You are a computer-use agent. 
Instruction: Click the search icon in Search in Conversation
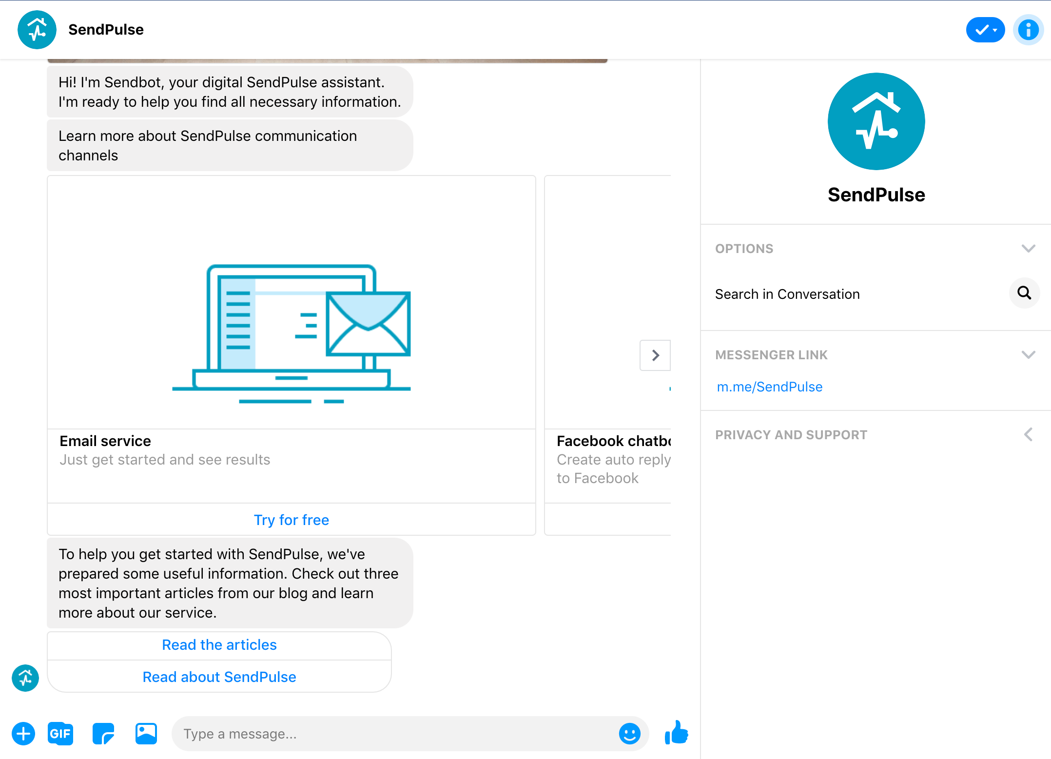point(1024,293)
